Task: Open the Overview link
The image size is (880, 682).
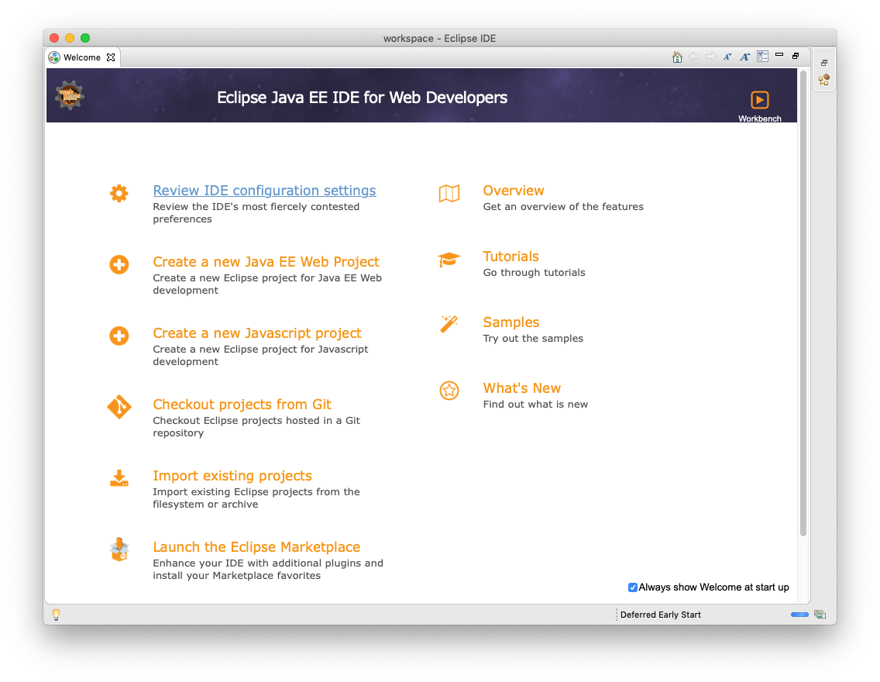Action: coord(514,191)
